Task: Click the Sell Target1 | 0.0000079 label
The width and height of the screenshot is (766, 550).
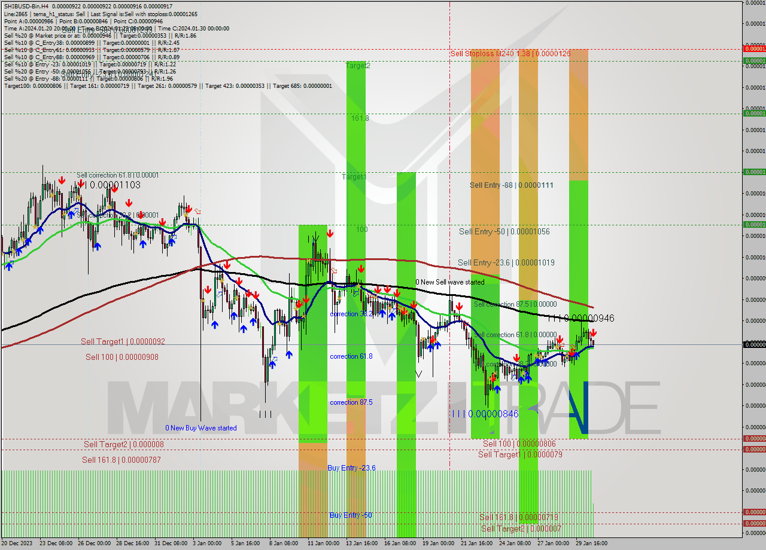Action: point(520,454)
